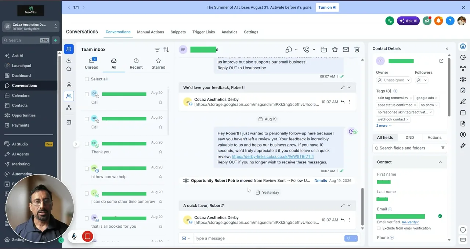This screenshot has height=249, width=470.
Task: Star the current conversation
Action: coord(335,50)
